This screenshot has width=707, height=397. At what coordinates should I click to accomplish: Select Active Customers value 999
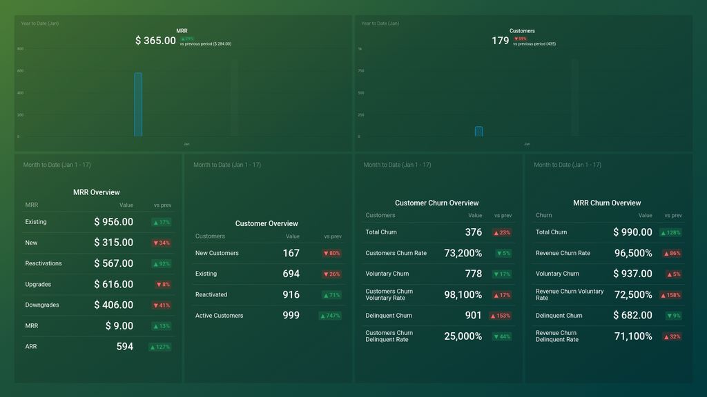tap(291, 316)
